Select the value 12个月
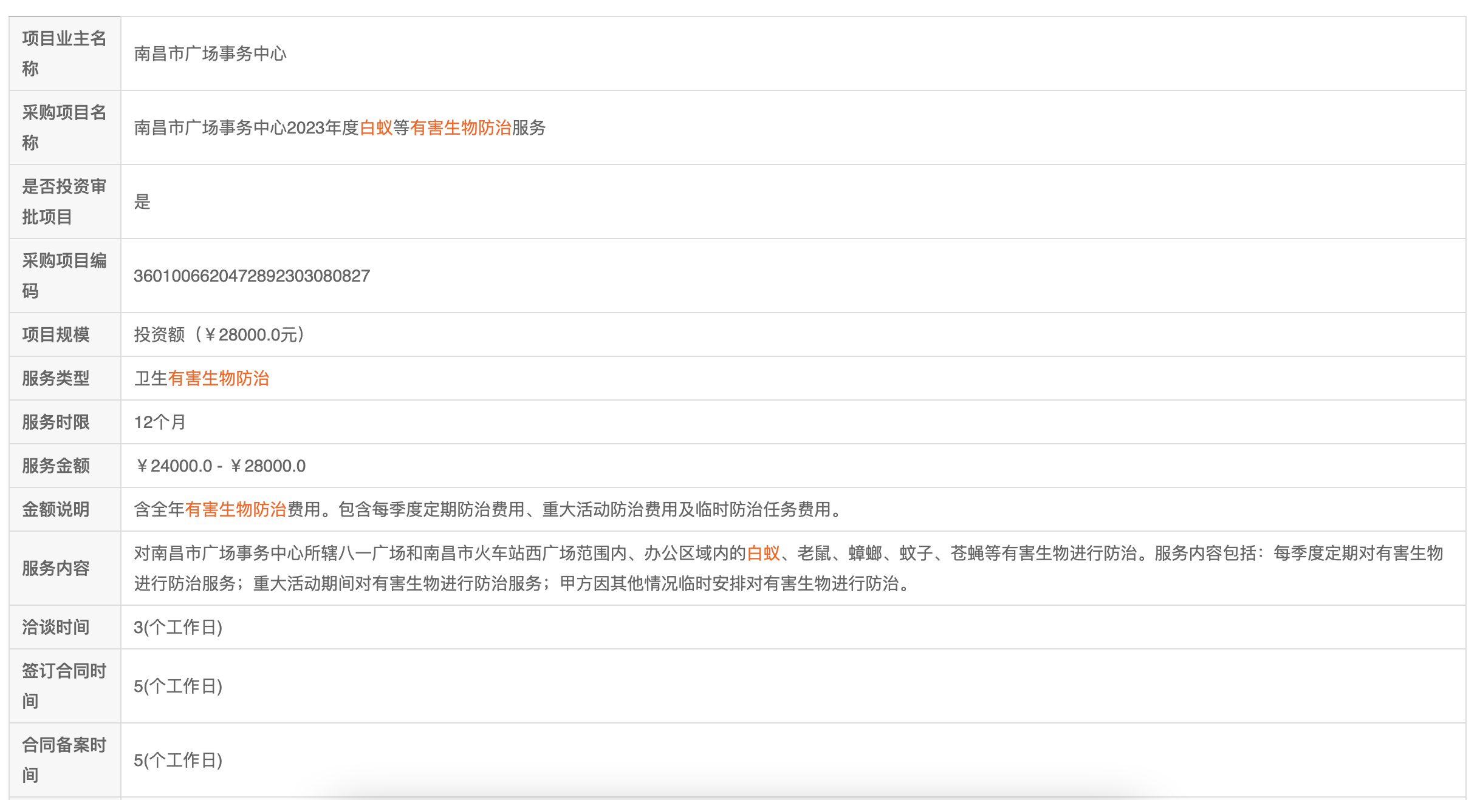The height and width of the screenshot is (800, 1480). point(160,422)
